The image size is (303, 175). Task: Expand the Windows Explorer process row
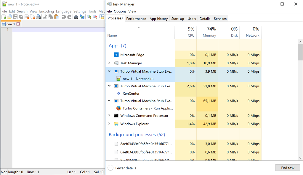click(x=109, y=124)
